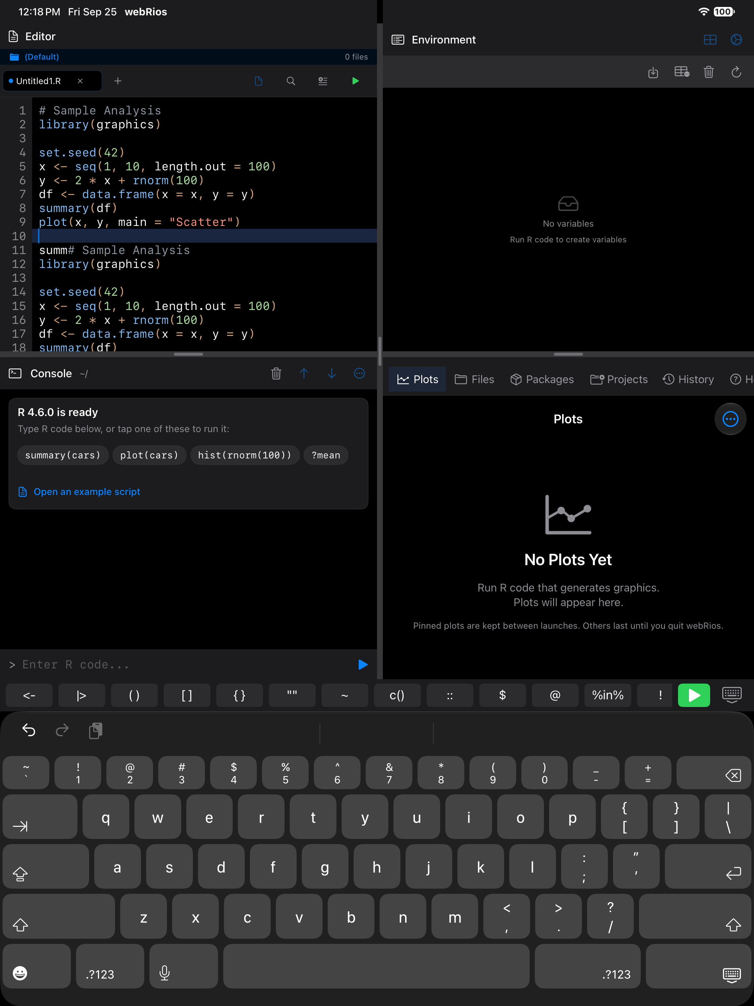
Task: Hide keyboard using shortcut bar keyboard icon
Action: (x=732, y=695)
